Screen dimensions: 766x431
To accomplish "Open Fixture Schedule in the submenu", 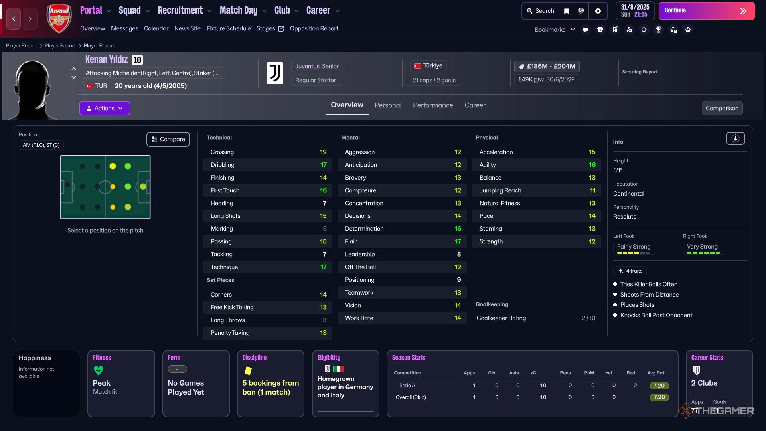I will pyautogui.click(x=228, y=28).
